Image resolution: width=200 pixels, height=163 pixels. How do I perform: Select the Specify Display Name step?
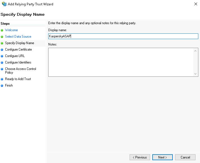point(19,43)
